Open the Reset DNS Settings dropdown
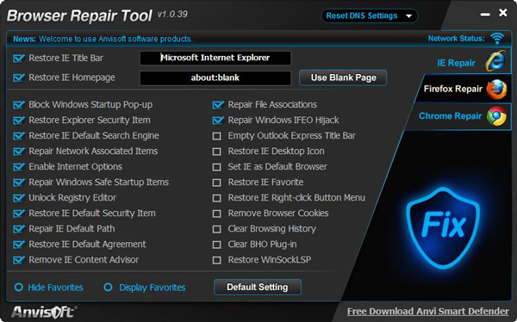Viewport: 517px width, 322px height. point(370,15)
